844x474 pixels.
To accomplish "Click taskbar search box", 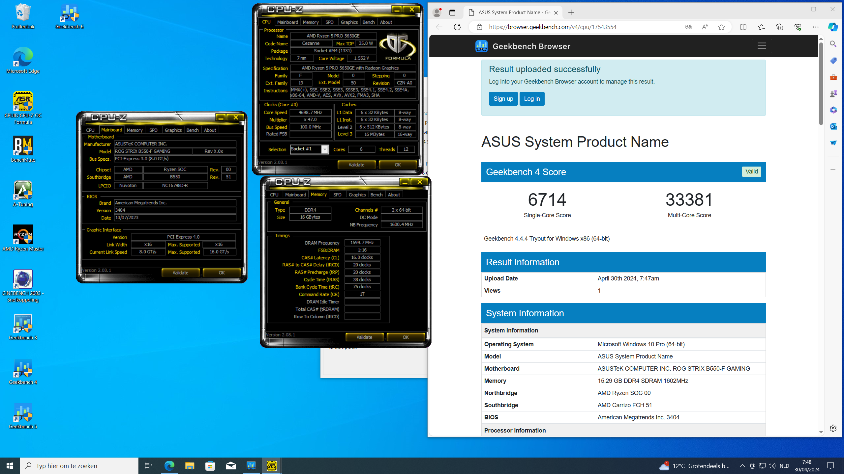I will click(79, 466).
